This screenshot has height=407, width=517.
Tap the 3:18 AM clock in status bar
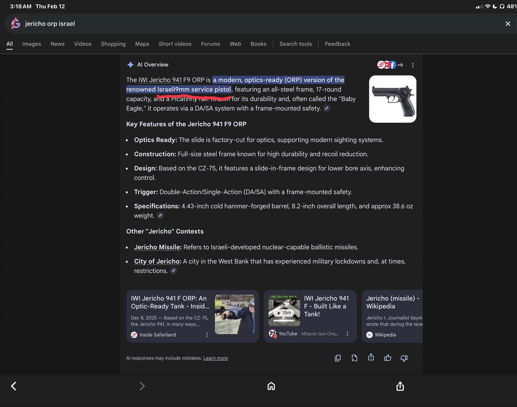pyautogui.click(x=20, y=6)
